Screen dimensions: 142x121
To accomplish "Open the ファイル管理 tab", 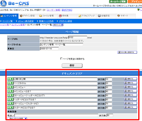I will coord(46,16).
